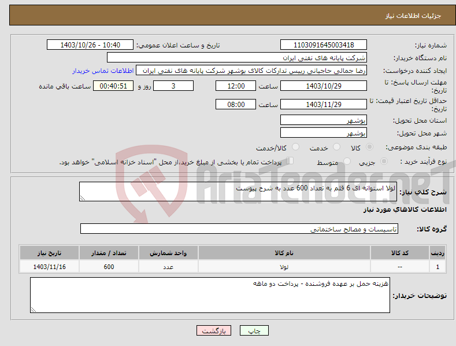Select the خدمت radio button
The width and height of the screenshot is (456, 346).
pos(336,147)
